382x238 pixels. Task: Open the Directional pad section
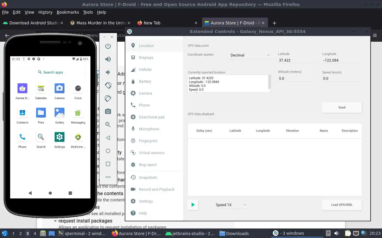pos(154,117)
